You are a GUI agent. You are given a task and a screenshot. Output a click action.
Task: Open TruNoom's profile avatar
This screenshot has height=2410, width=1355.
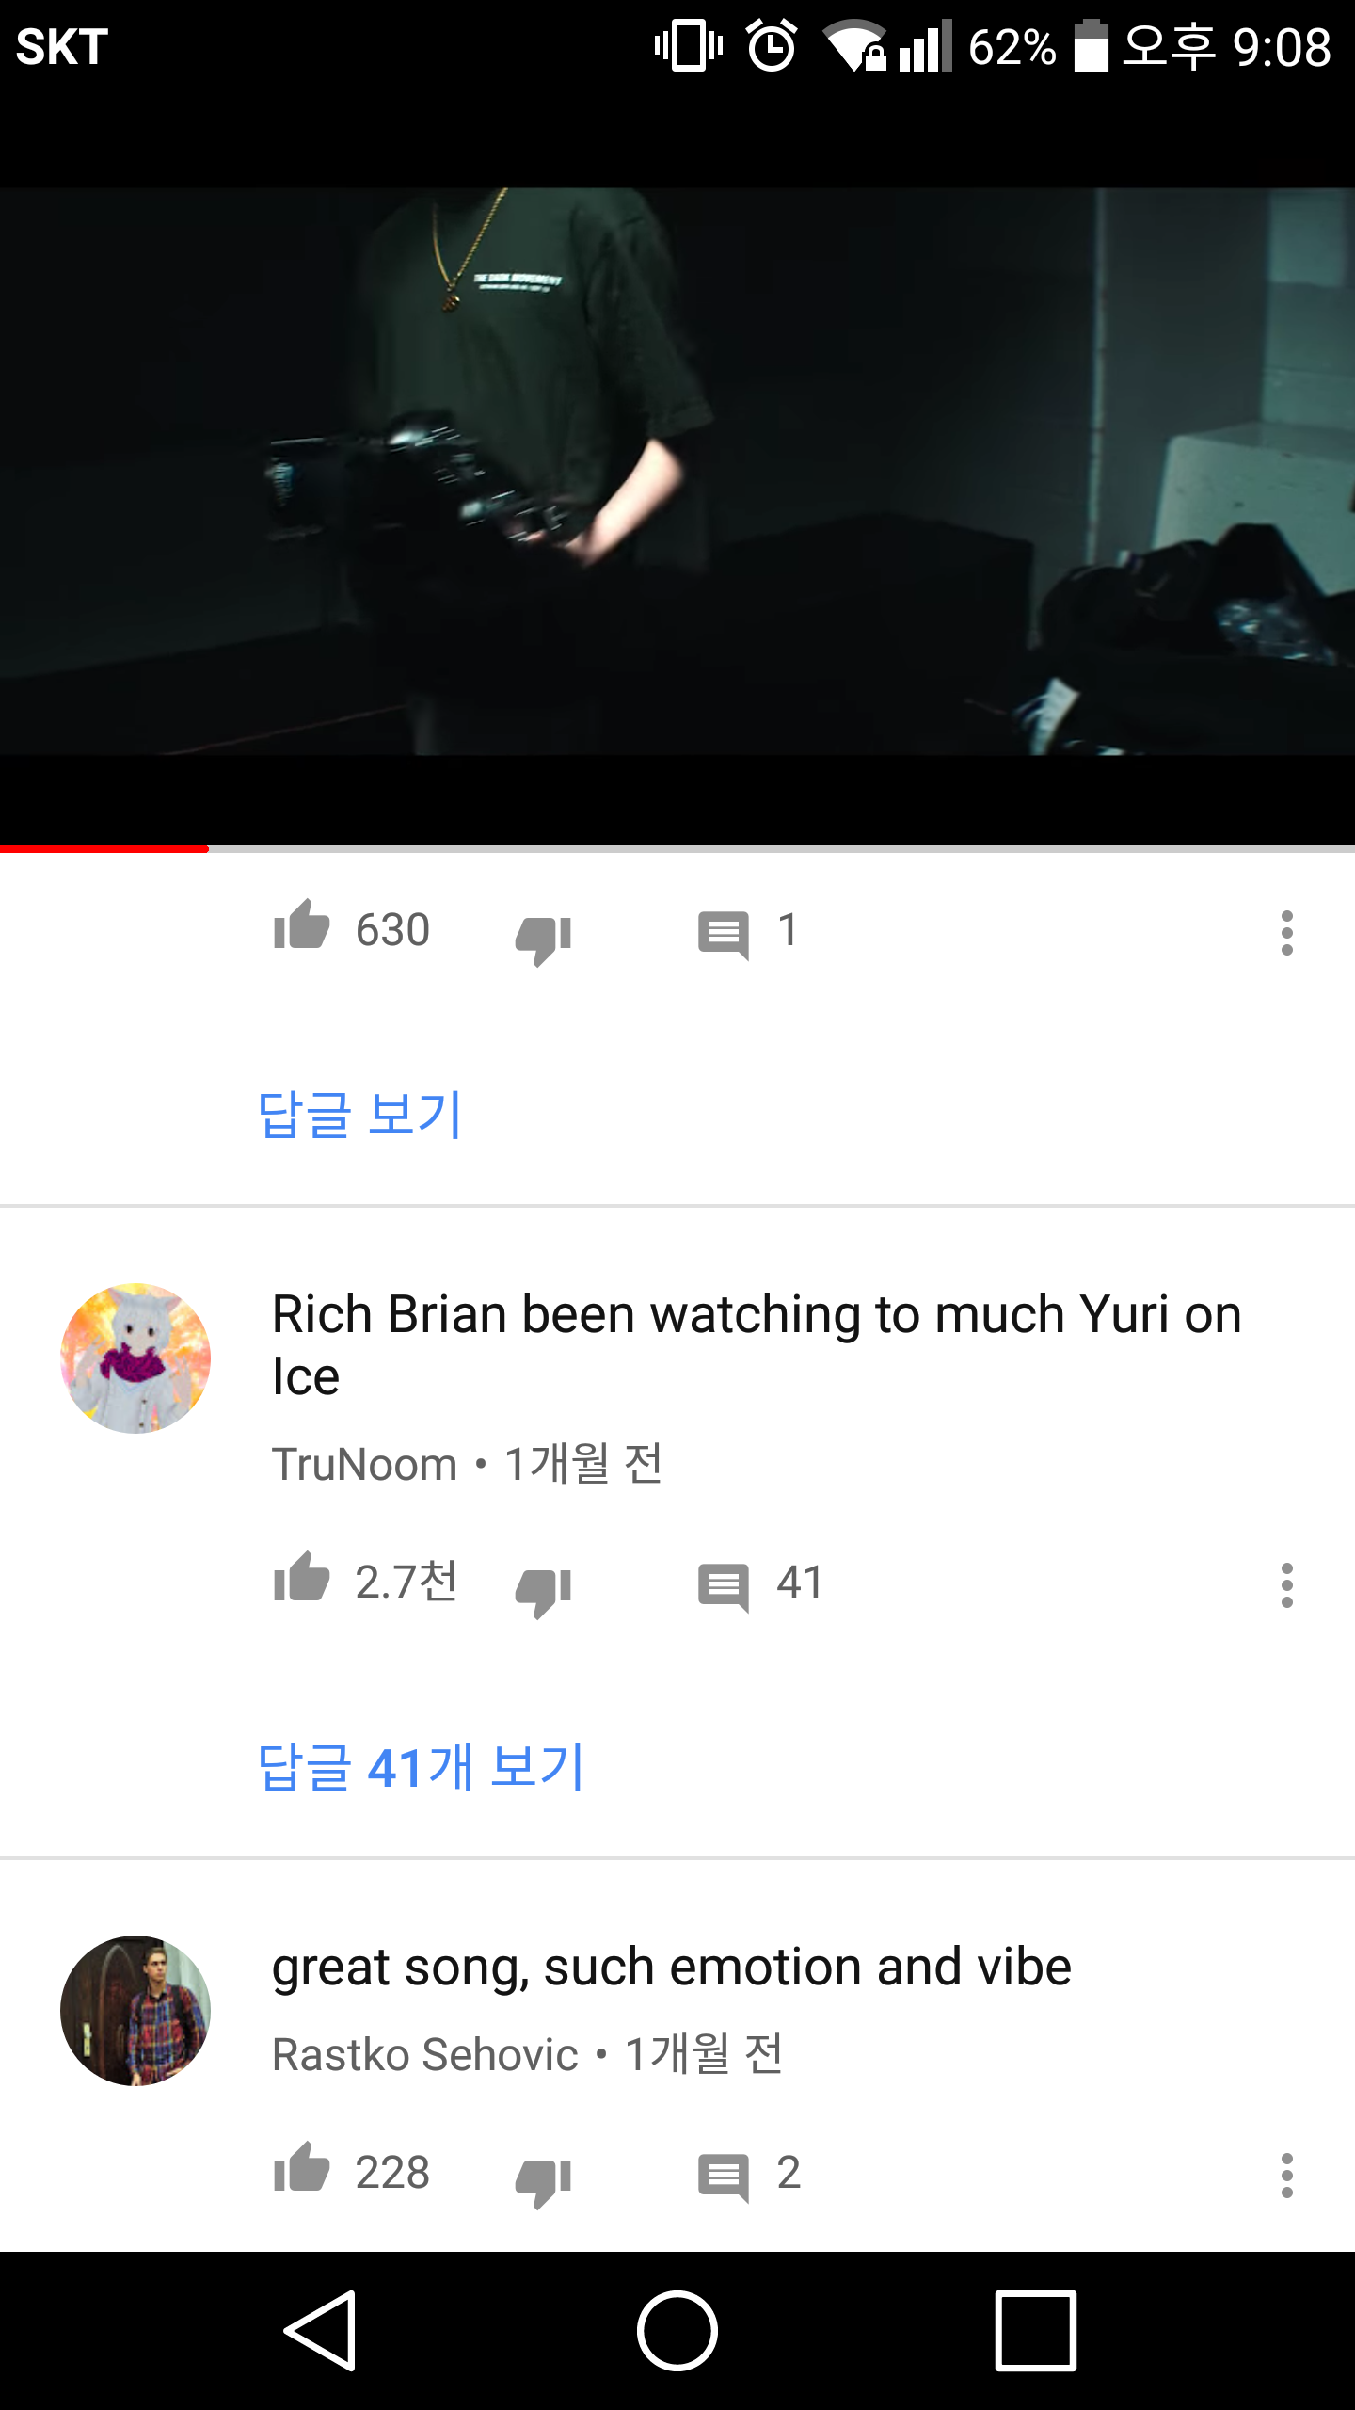click(x=135, y=1358)
